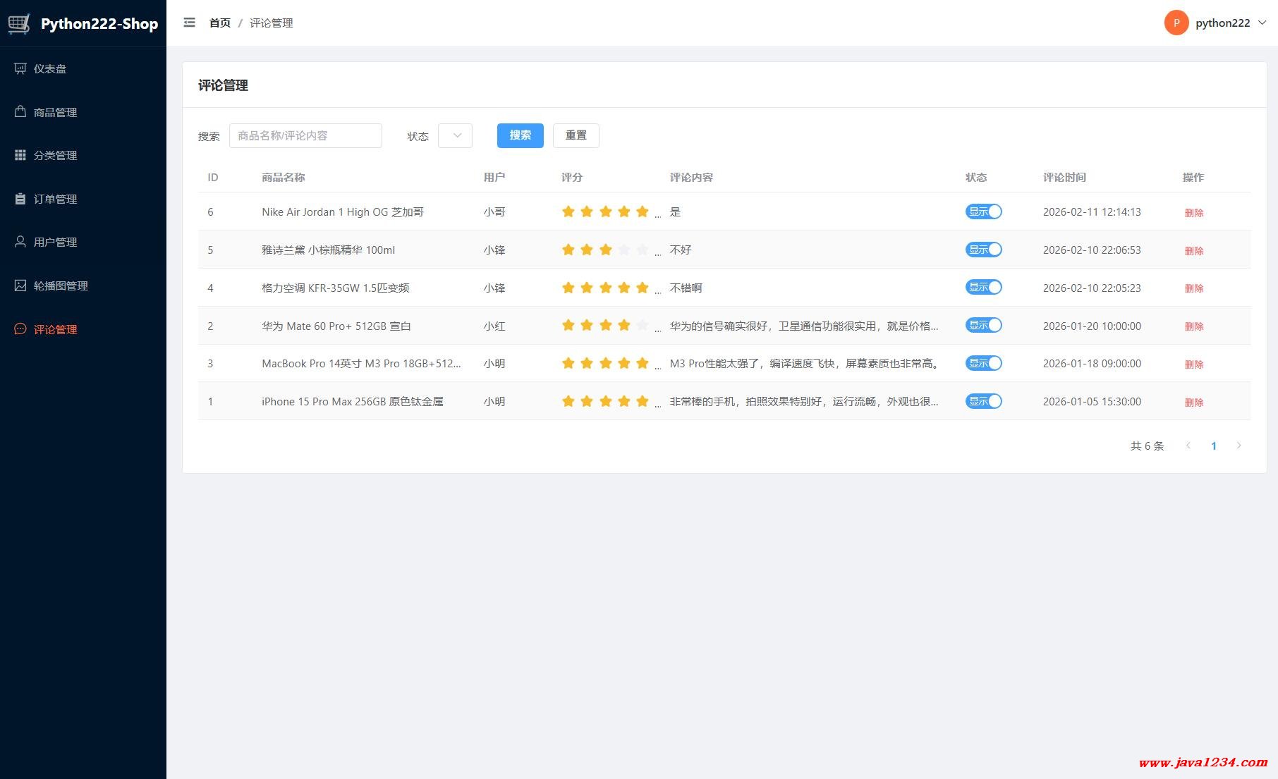
Task: Click the 分类管理 grid icon
Action: [20, 155]
